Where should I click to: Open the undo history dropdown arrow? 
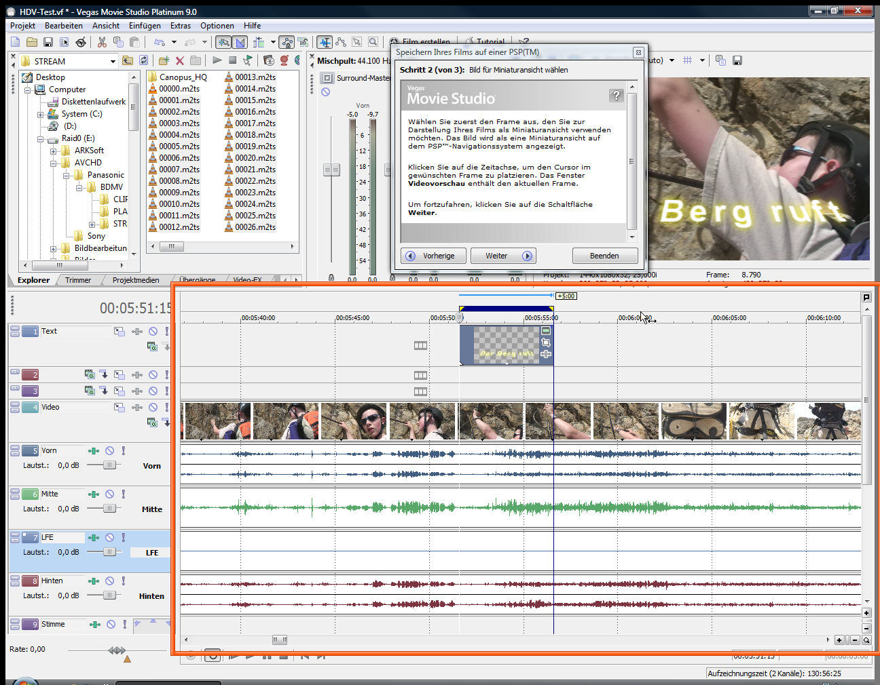pos(174,42)
